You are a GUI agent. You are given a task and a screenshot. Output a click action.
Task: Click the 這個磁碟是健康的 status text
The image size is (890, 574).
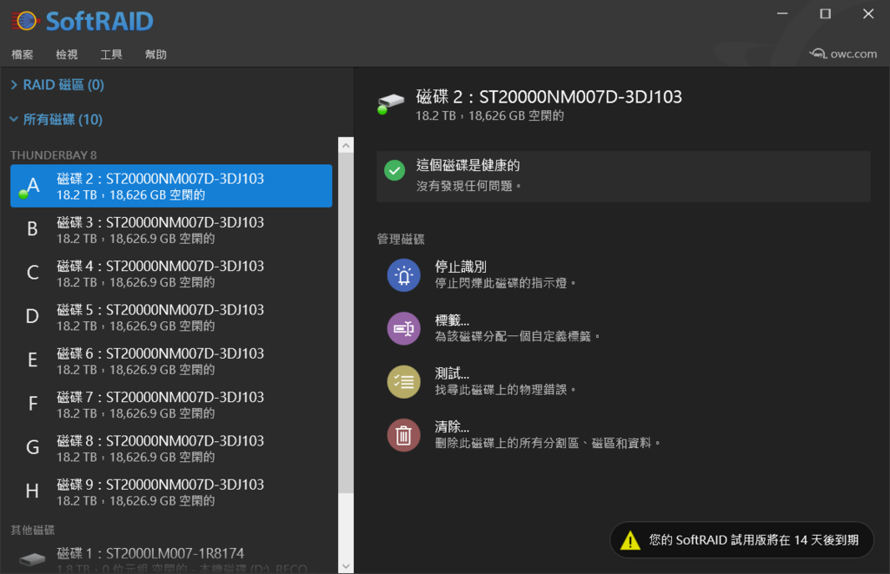pos(468,165)
